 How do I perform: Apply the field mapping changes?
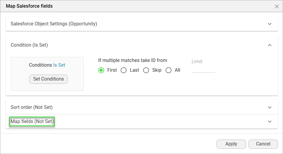click(x=231, y=144)
